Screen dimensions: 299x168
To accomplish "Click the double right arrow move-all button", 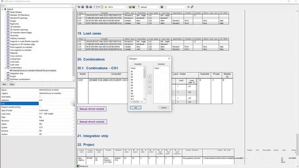I will click(x=149, y=82).
